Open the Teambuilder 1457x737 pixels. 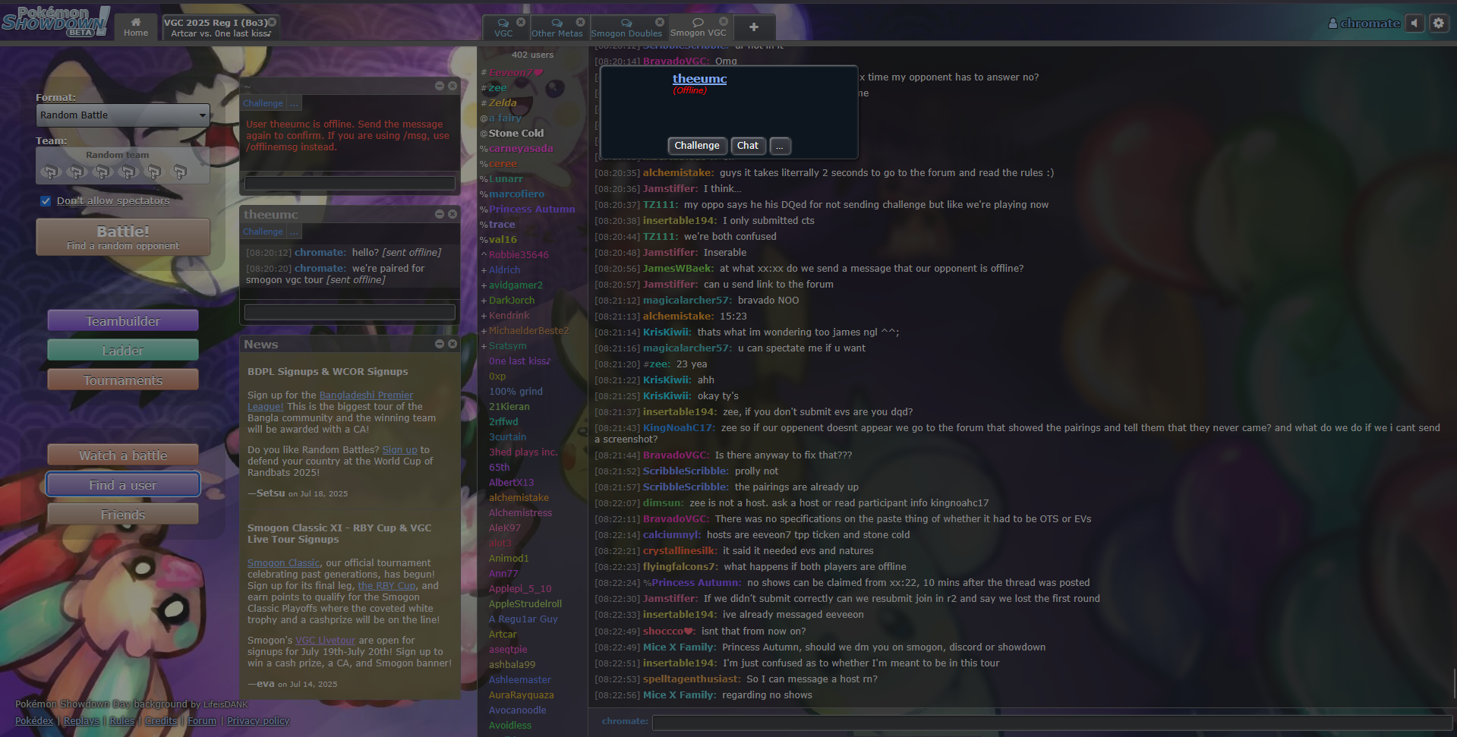click(123, 321)
